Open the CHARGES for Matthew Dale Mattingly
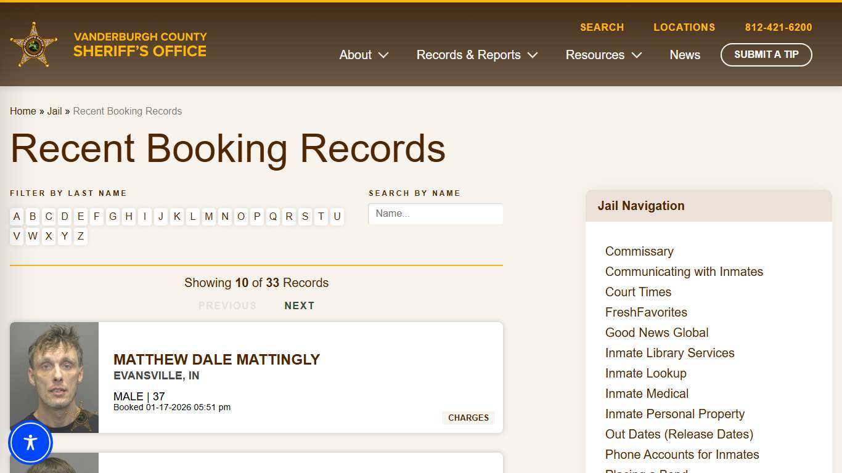The height and width of the screenshot is (473, 842). pyautogui.click(x=468, y=418)
